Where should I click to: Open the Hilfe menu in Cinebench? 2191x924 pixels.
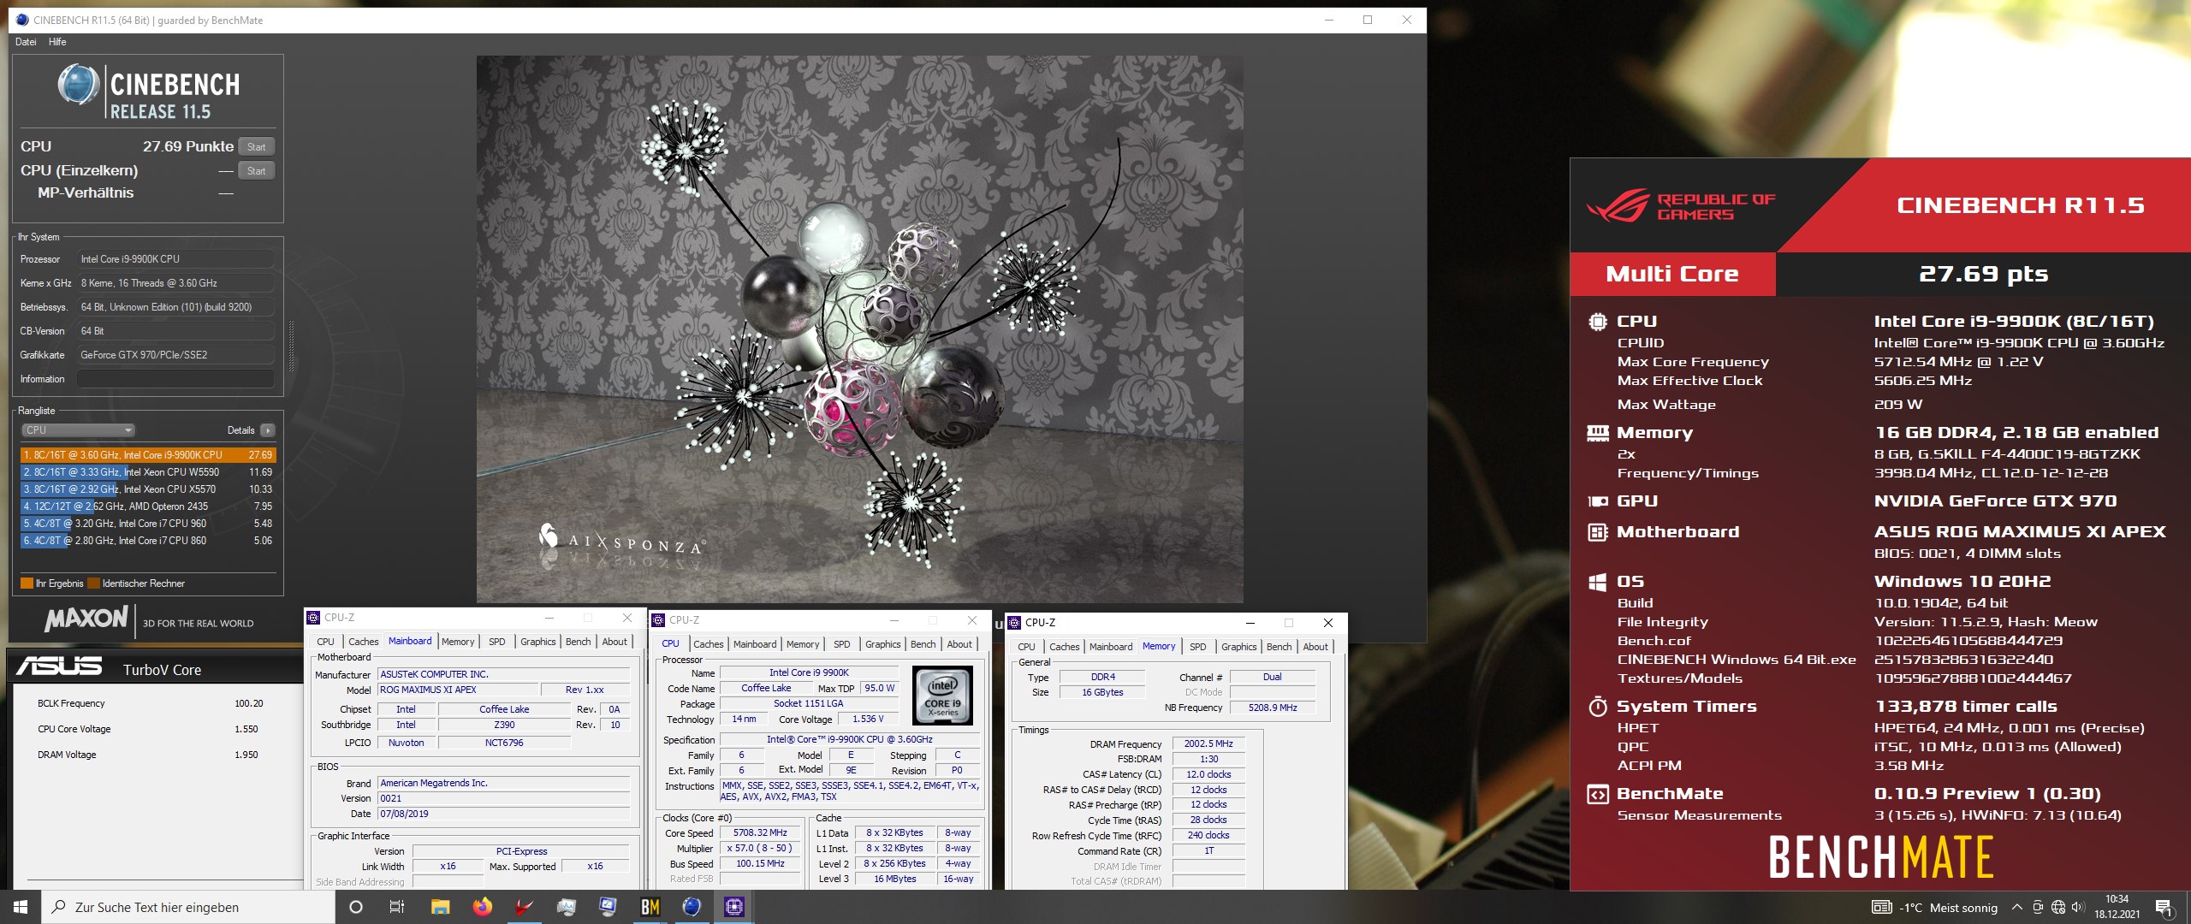click(x=57, y=42)
